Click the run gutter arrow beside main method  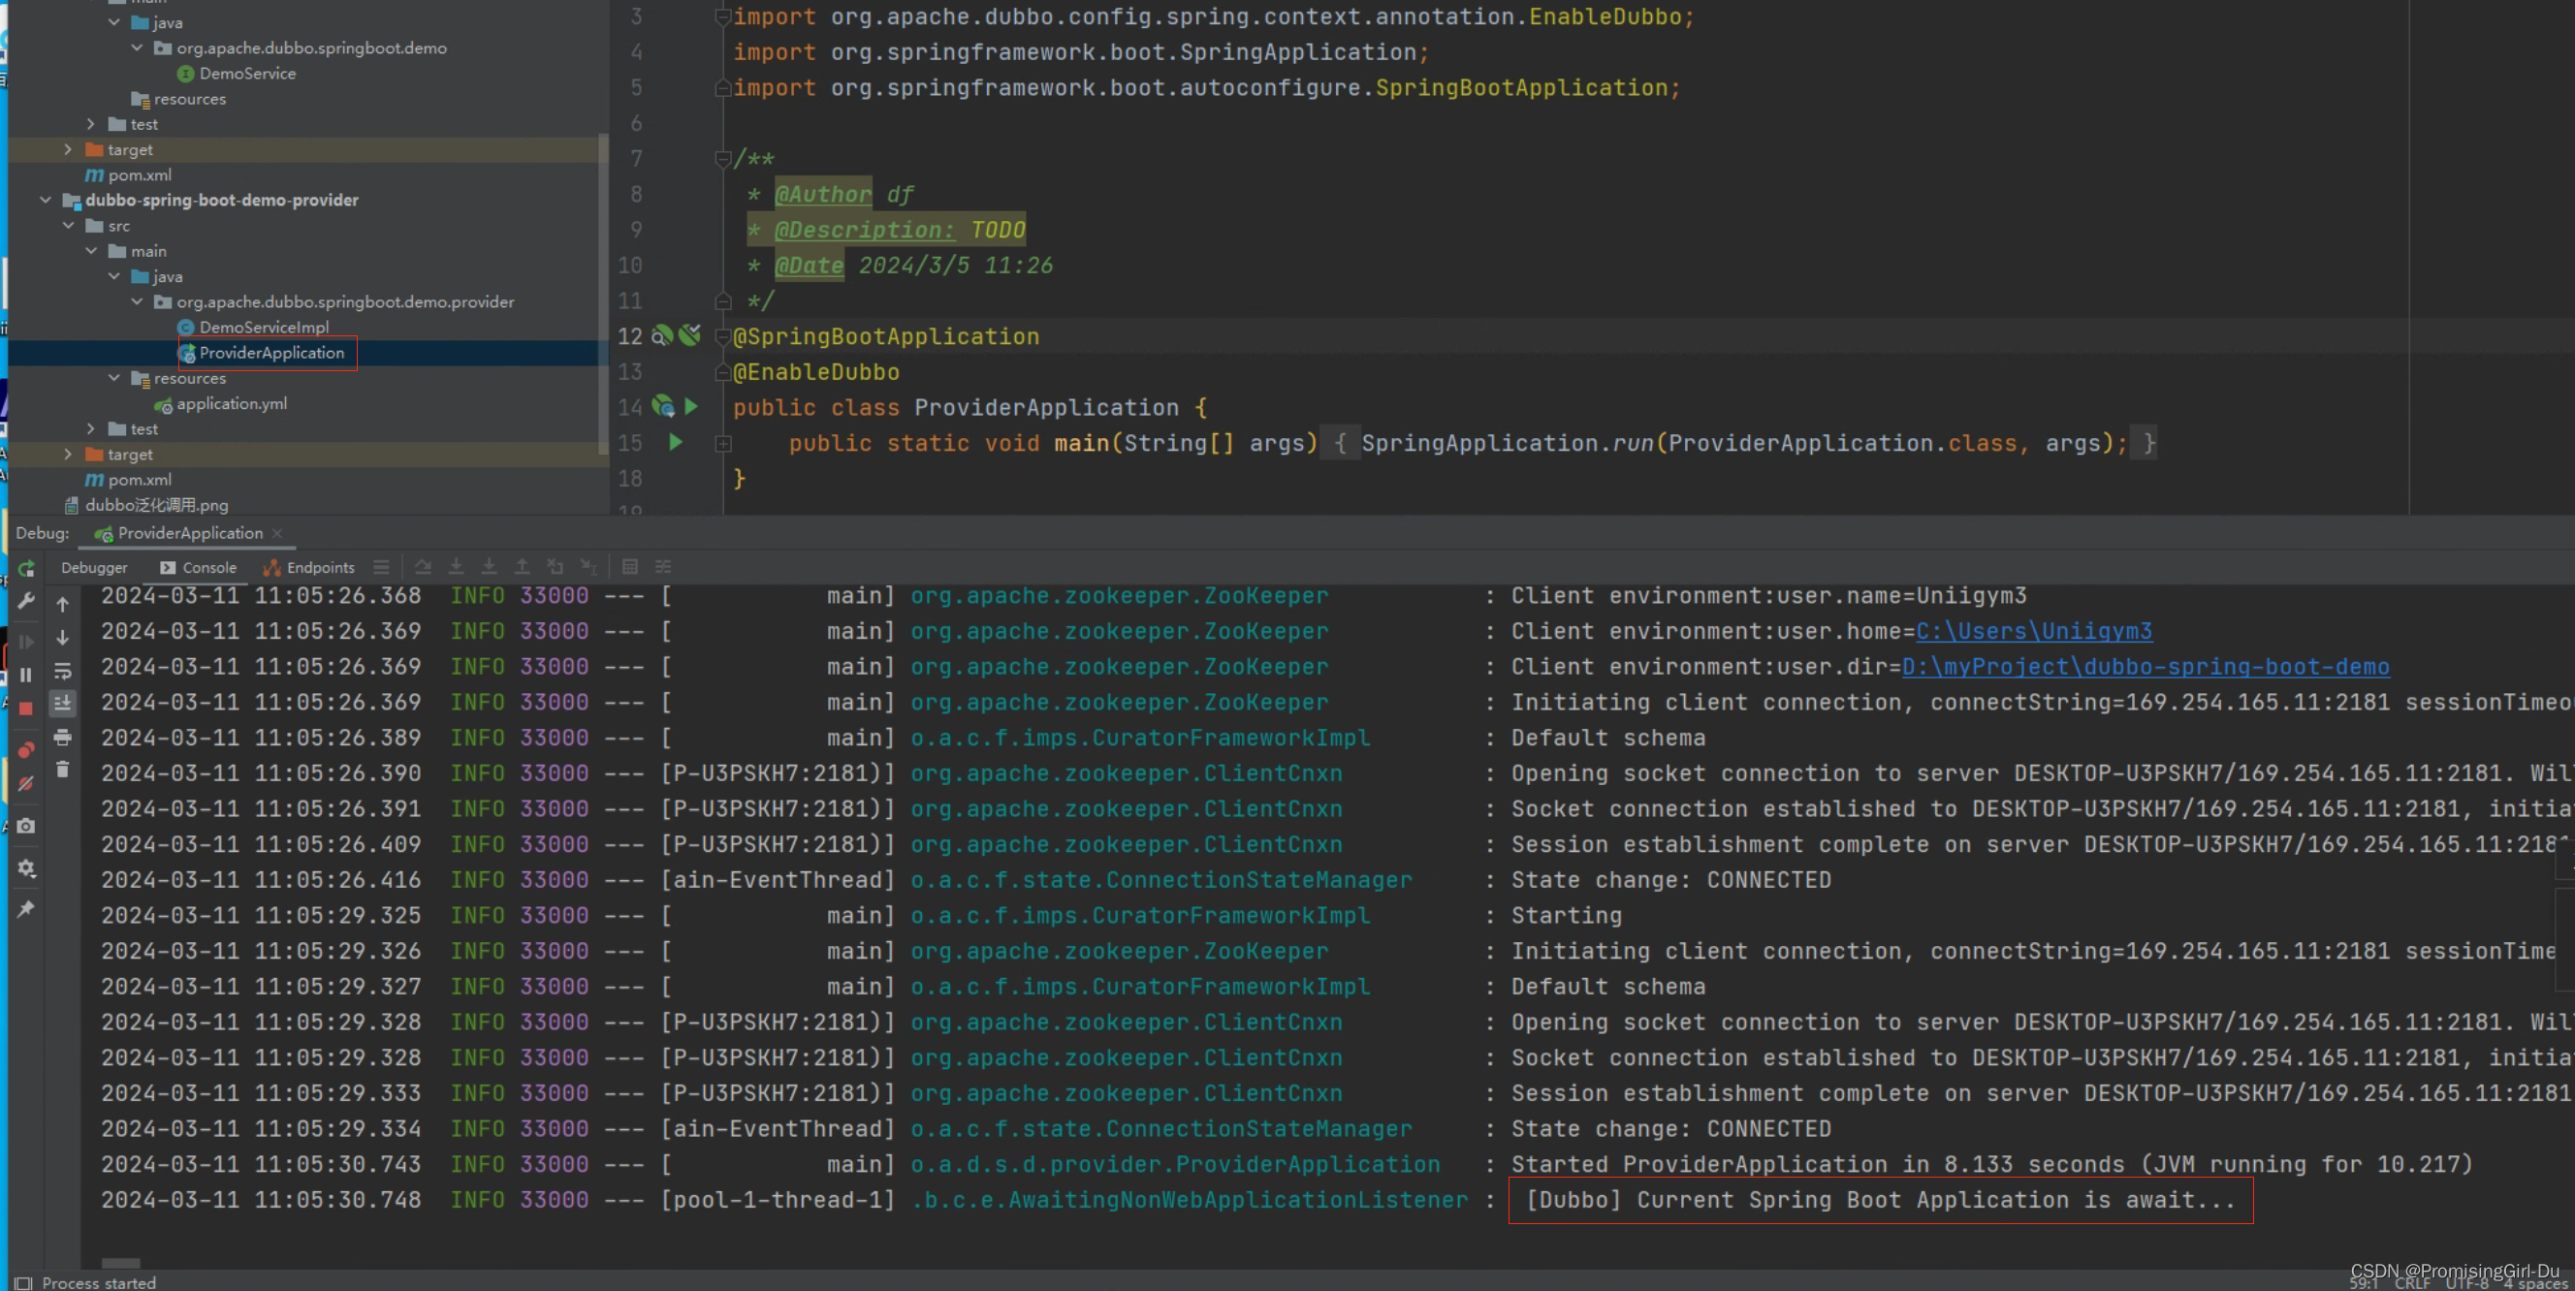(676, 443)
